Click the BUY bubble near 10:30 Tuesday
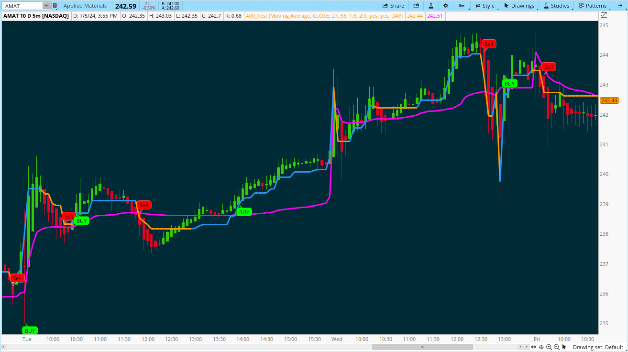628x352 pixels. pyautogui.click(x=82, y=220)
